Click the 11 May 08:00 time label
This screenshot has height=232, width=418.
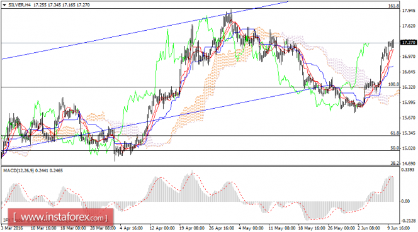tap(282, 228)
